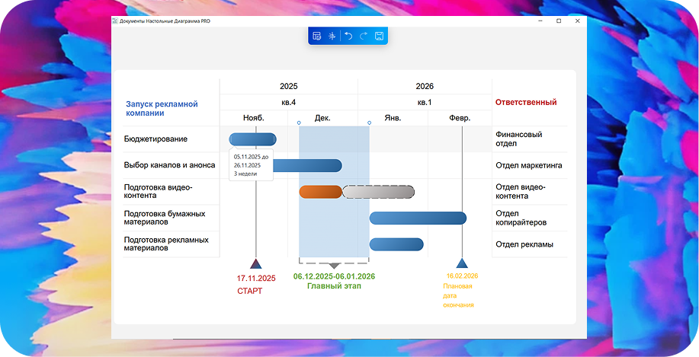Select the orange video content task bar
Viewport: 699px width, 357px height.
[320, 192]
